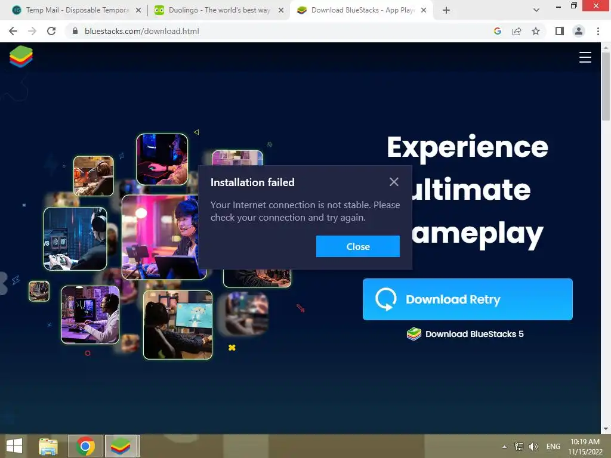Click the Google icon in address bar

click(497, 31)
